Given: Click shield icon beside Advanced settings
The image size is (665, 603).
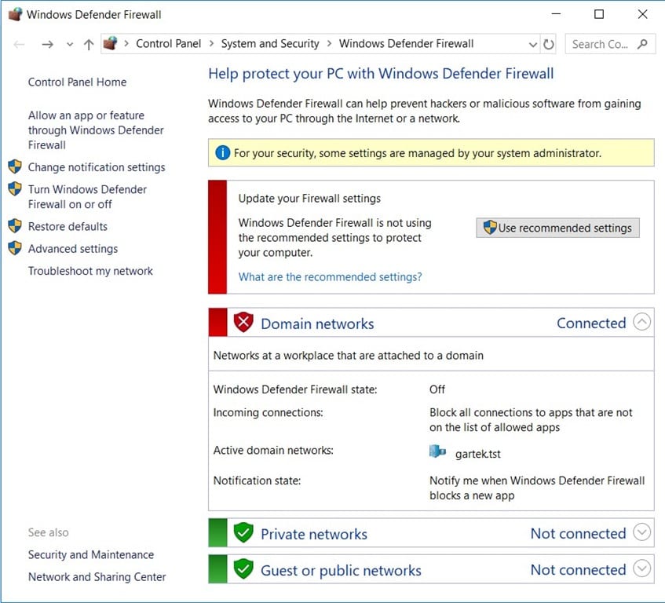Looking at the screenshot, I should coord(15,247).
